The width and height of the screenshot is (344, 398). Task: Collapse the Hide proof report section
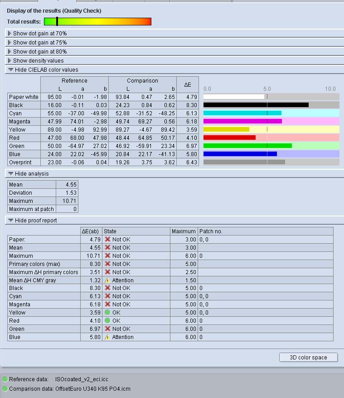[36, 221]
